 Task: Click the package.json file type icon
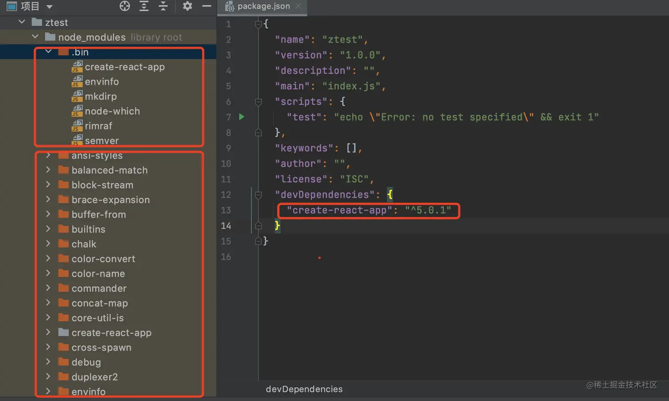(x=229, y=6)
